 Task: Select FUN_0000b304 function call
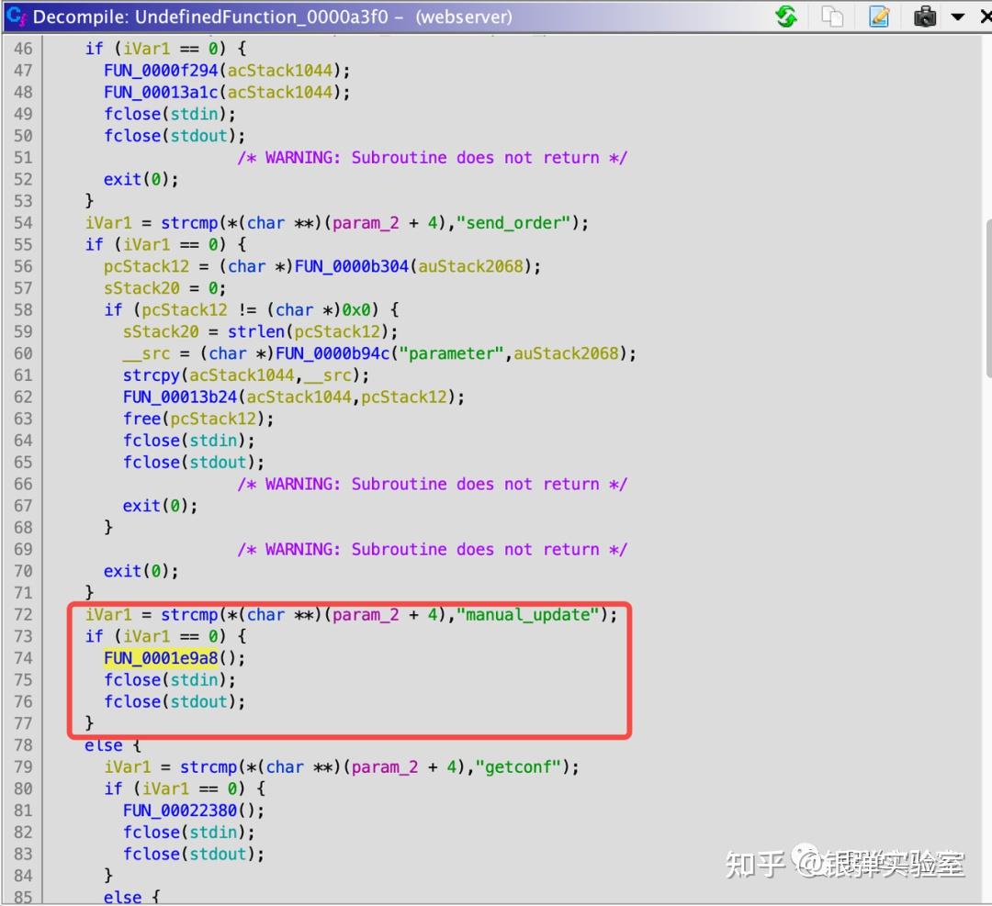click(351, 266)
